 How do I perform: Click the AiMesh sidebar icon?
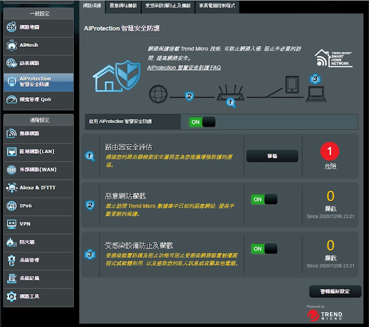[x=12, y=45]
